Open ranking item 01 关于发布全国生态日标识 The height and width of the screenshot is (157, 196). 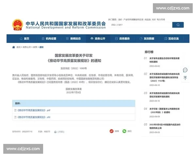165,60
